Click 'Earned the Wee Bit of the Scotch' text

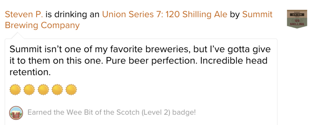tap(83, 112)
